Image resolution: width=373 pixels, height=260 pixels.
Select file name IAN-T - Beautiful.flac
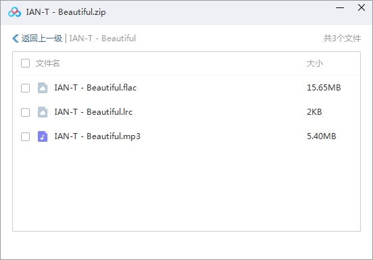point(95,88)
